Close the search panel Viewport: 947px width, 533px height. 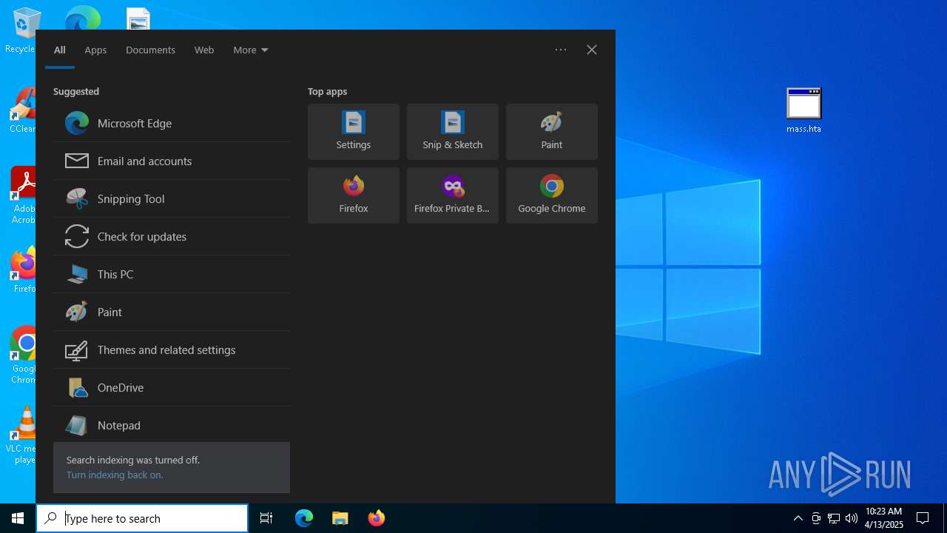pyautogui.click(x=592, y=50)
